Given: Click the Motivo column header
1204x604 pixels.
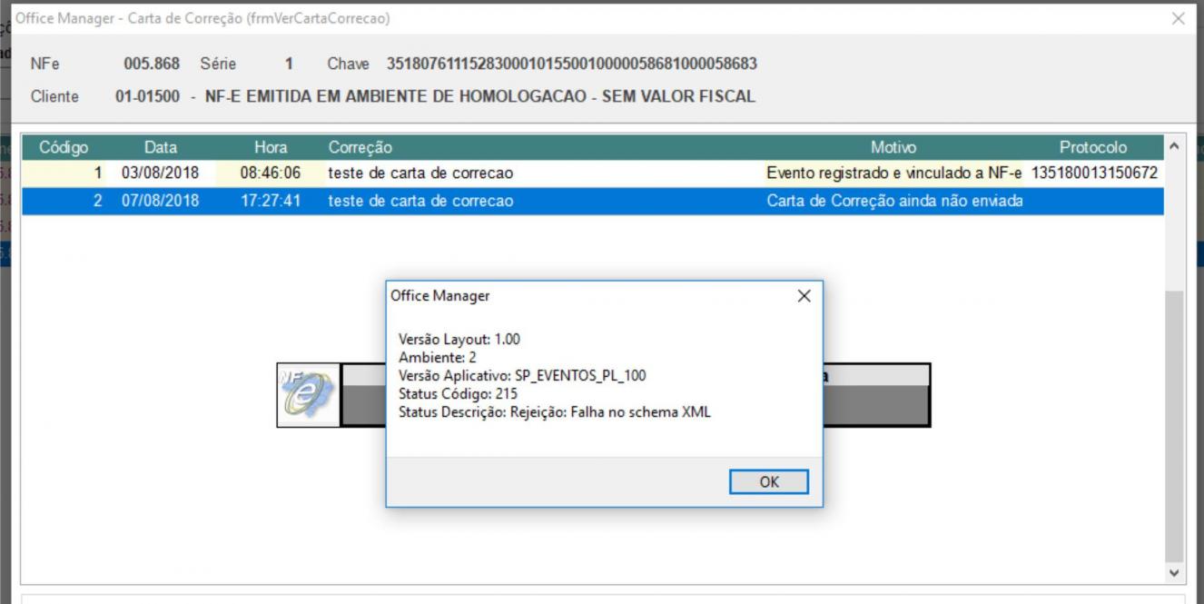Looking at the screenshot, I should (893, 147).
